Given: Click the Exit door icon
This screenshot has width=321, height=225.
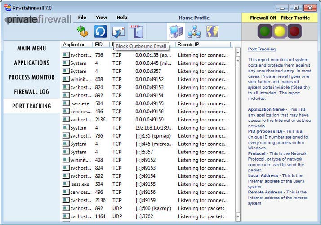Looking at the screenshot, I should pos(137,31).
